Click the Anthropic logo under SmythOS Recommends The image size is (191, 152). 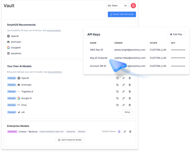pyautogui.click(x=8, y=42)
